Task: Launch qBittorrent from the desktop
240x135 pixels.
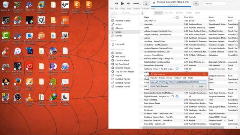Action: click(65, 67)
